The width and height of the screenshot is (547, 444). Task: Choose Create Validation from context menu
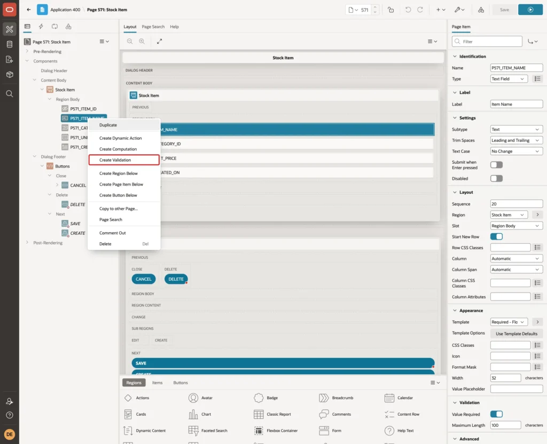point(124,160)
